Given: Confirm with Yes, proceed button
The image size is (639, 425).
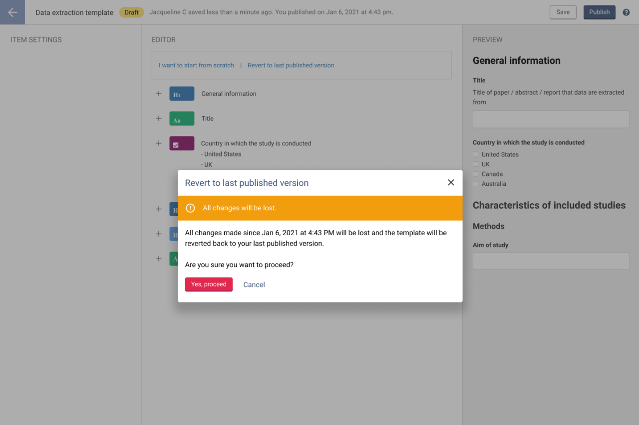Looking at the screenshot, I should point(209,284).
